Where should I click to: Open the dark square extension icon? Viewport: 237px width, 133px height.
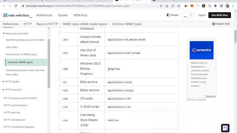204,6
